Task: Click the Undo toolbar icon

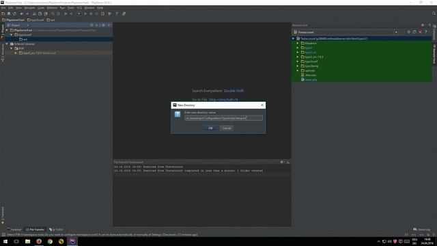Action: pos(21,14)
